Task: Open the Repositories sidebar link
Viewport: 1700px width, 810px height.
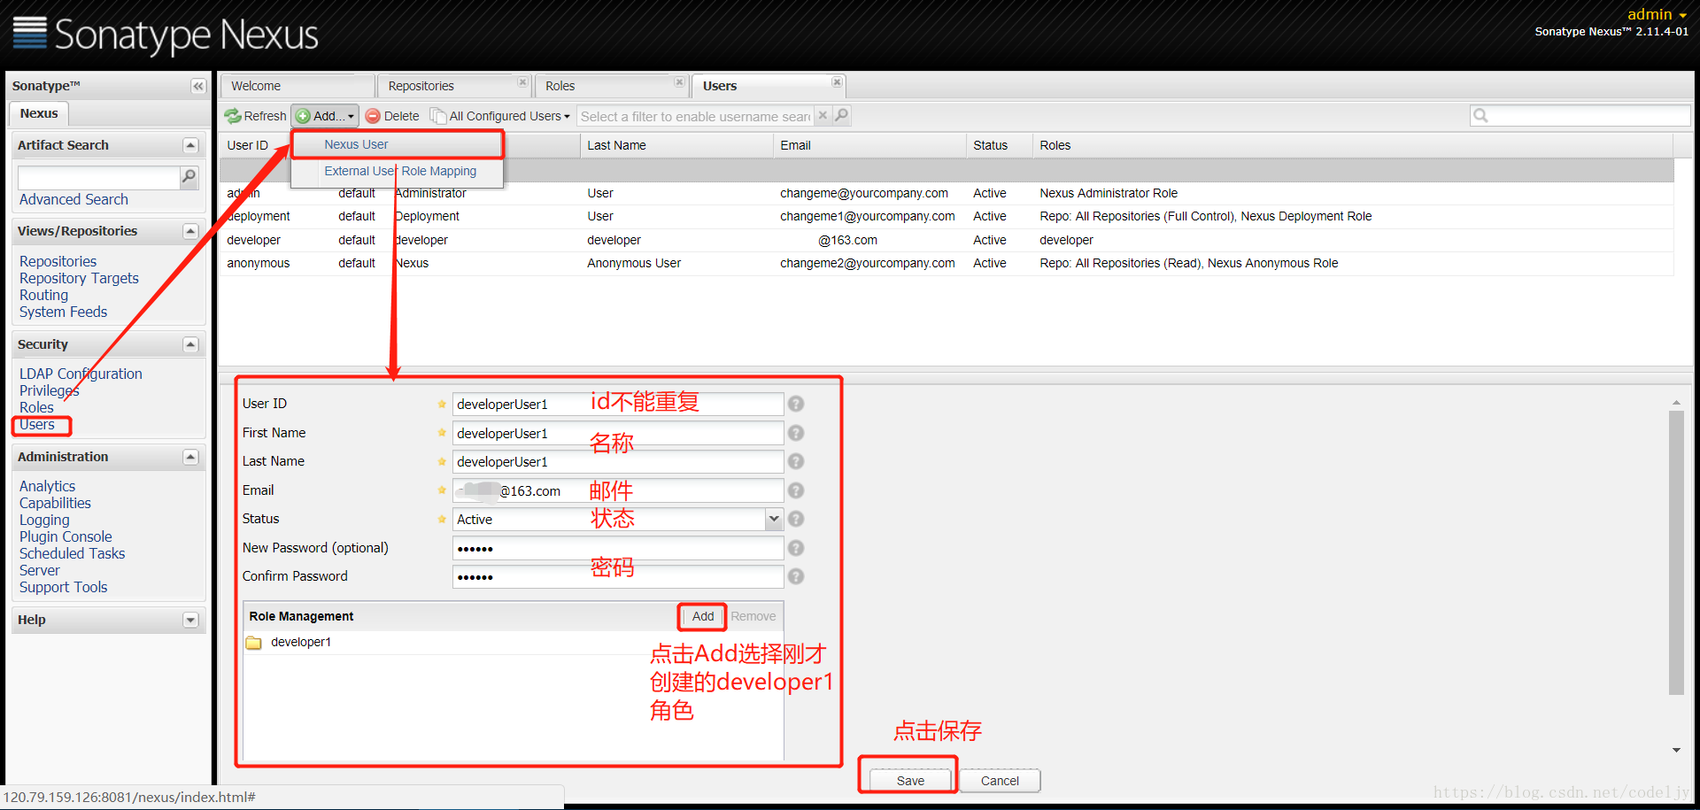Action: pyautogui.click(x=58, y=262)
